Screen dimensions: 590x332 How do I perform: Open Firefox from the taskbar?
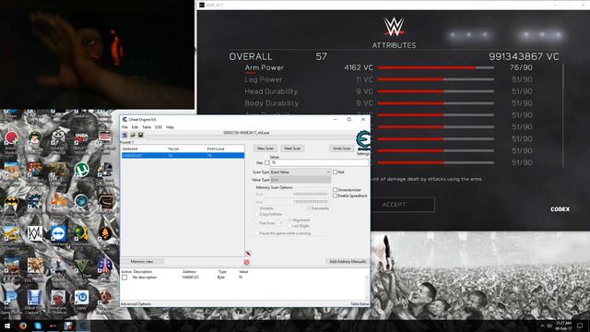22,326
